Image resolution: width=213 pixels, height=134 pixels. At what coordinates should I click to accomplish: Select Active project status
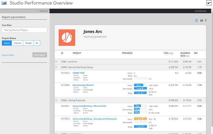click(x=7, y=43)
